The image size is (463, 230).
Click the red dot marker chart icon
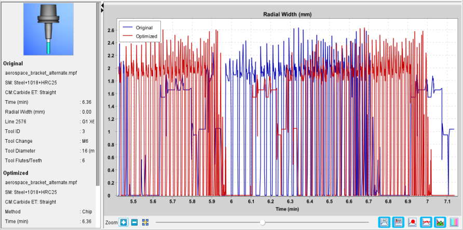click(412, 222)
